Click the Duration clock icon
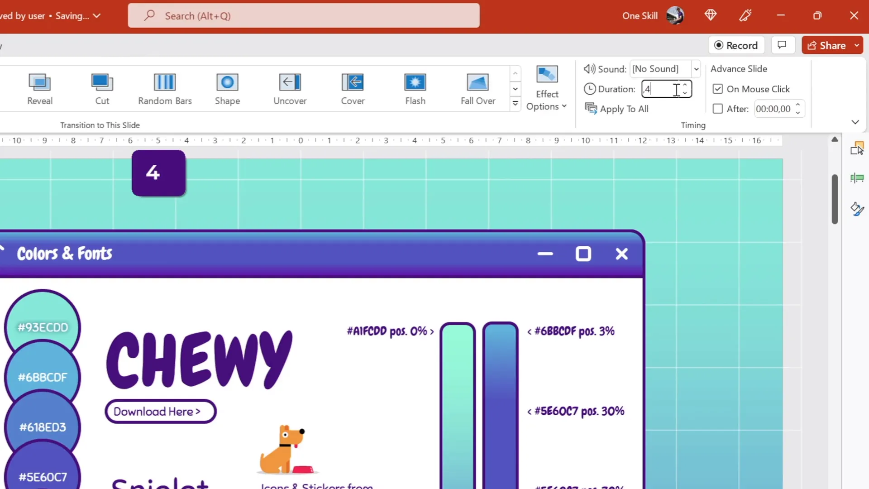Viewport: 869px width, 489px height. pyautogui.click(x=590, y=89)
